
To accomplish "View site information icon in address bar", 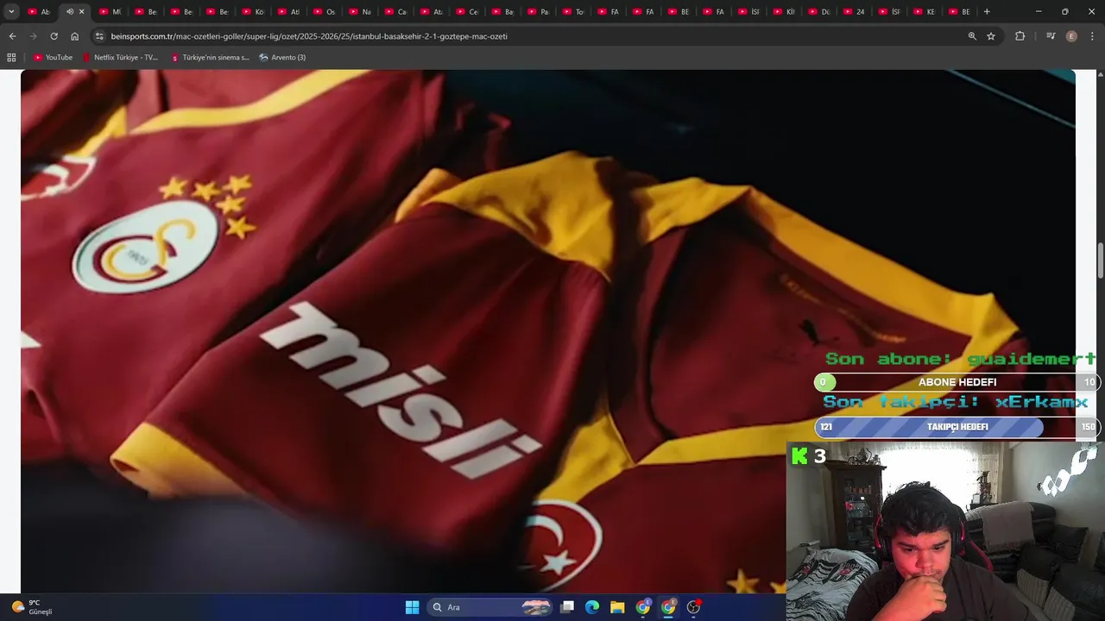I will click(99, 36).
